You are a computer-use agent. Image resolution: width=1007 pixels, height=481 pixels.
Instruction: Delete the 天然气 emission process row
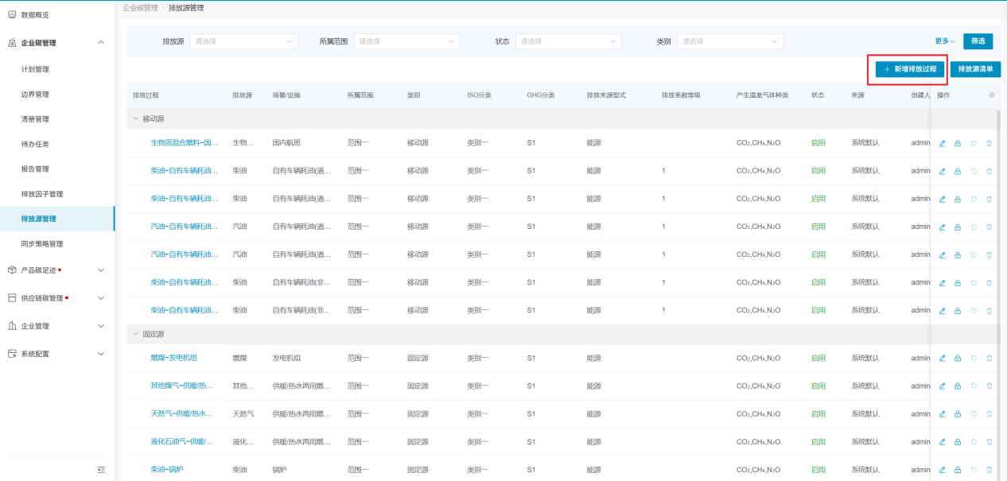click(990, 414)
